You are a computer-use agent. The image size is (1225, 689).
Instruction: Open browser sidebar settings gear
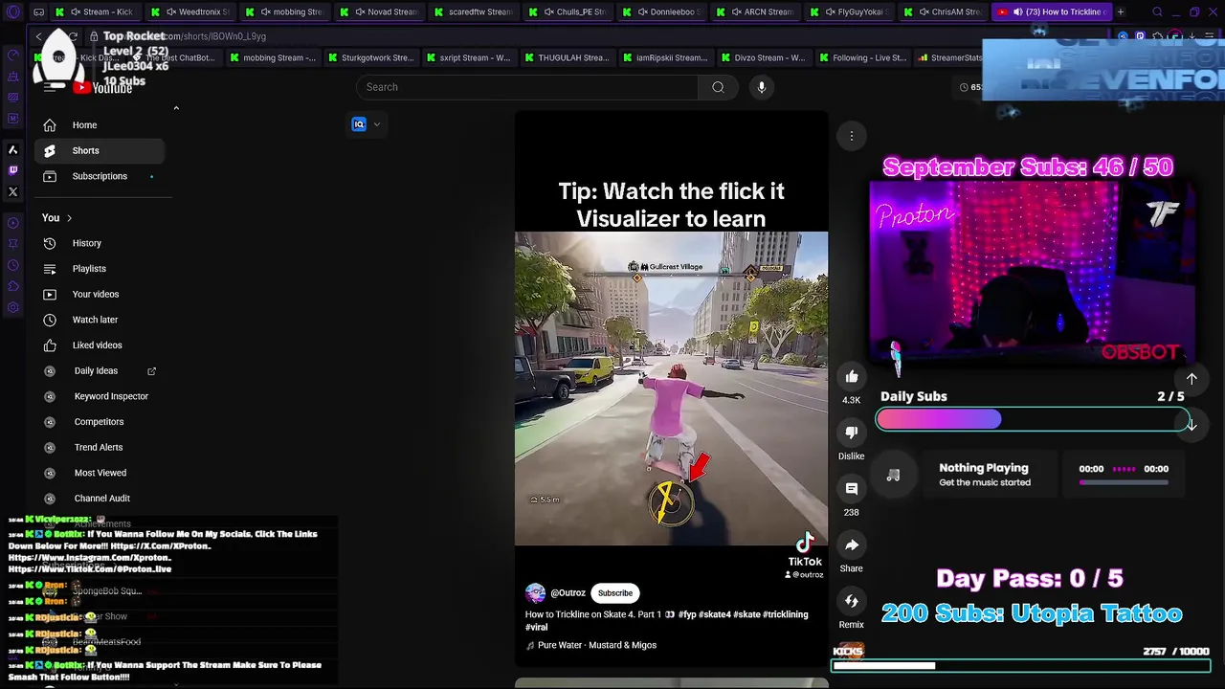pyautogui.click(x=13, y=307)
